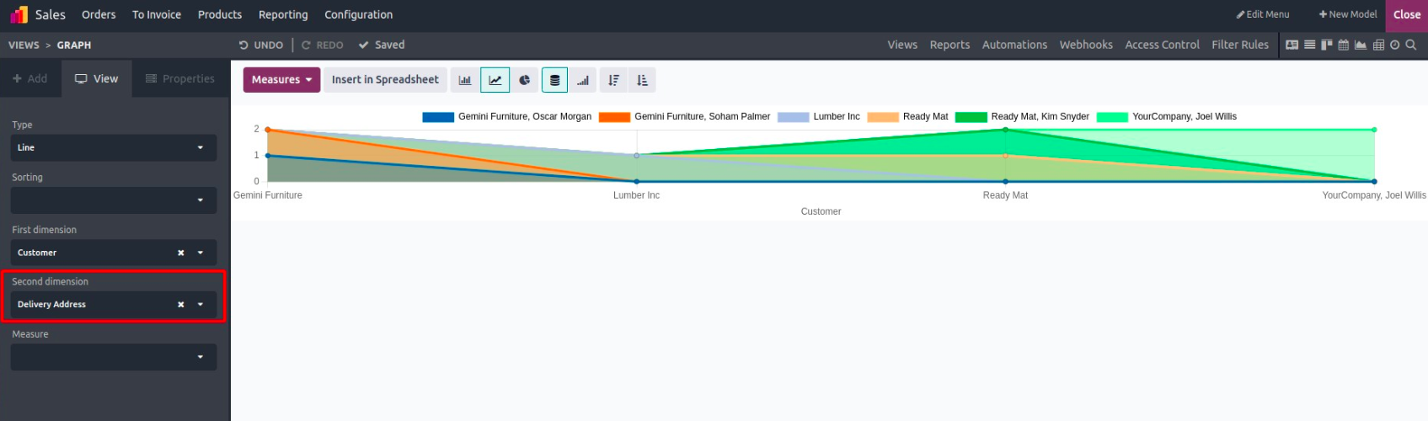The width and height of the screenshot is (1428, 421).
Task: Sort the graph in descending order
Action: click(x=613, y=80)
